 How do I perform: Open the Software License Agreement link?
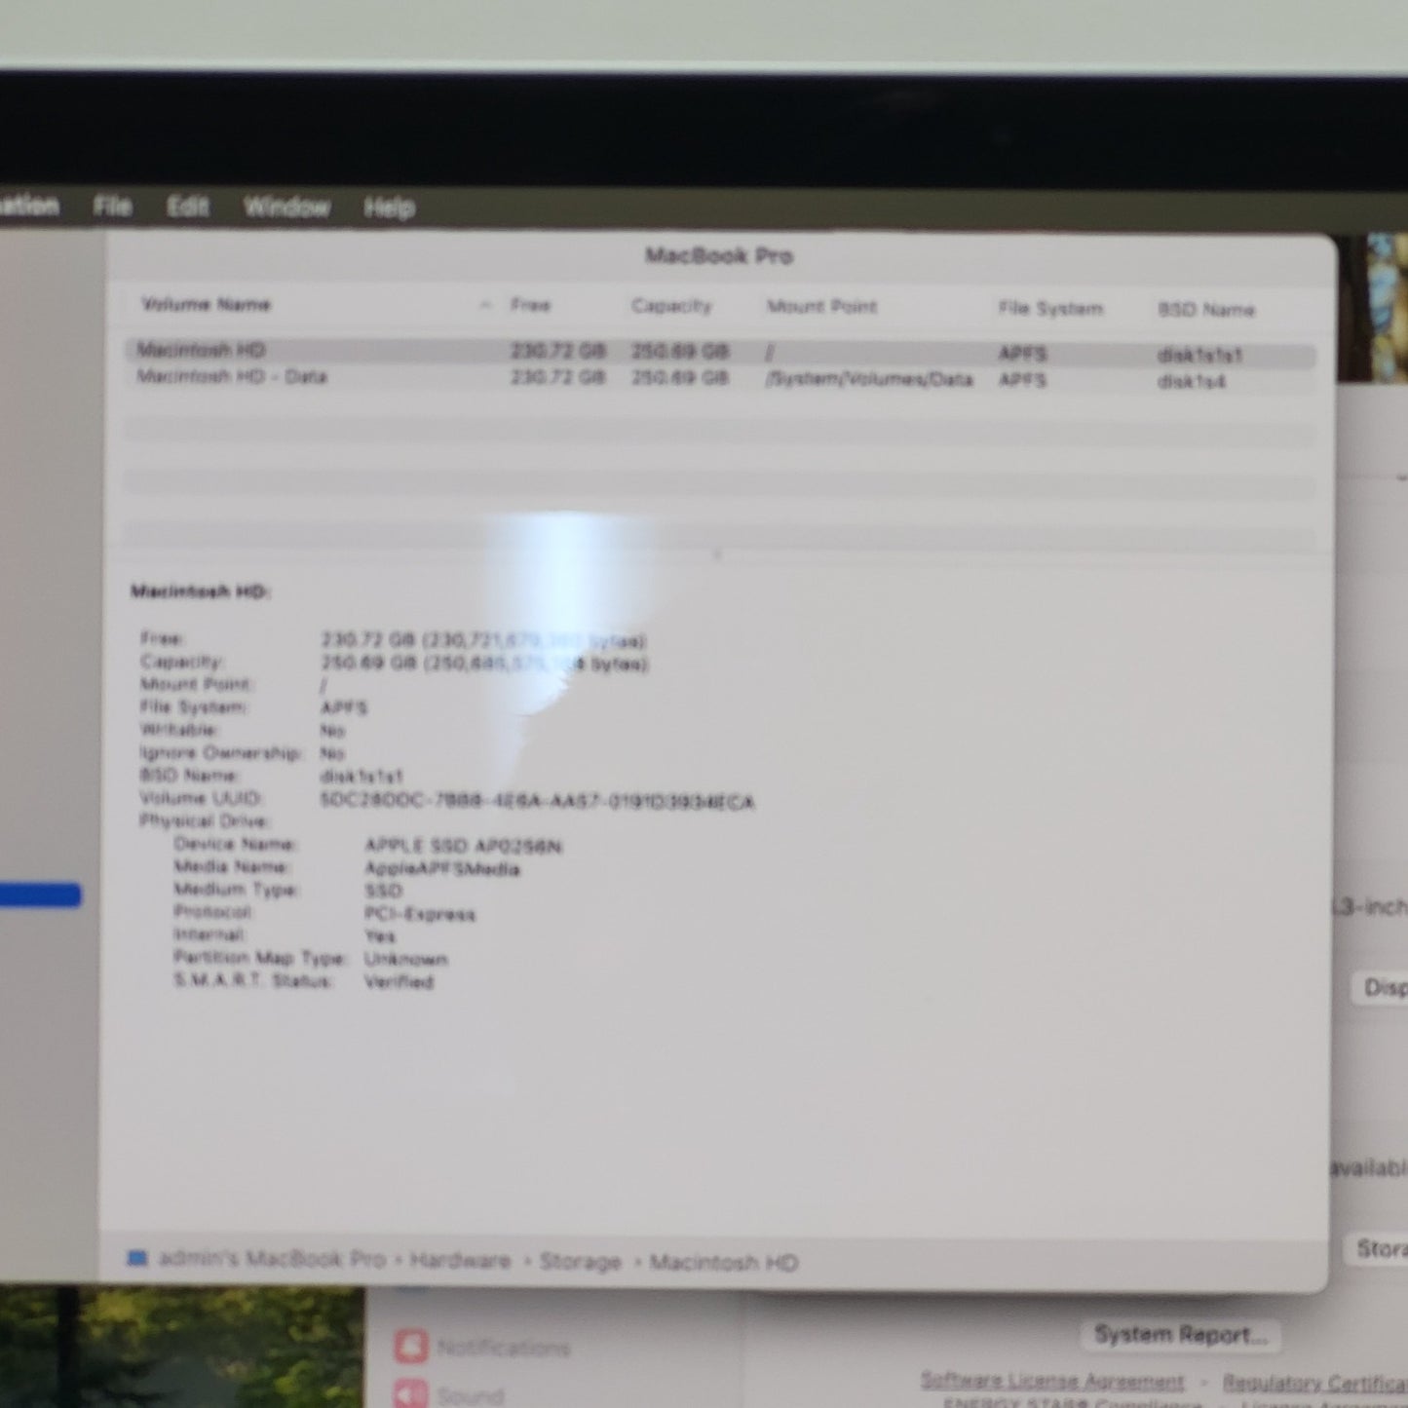click(x=1052, y=1382)
